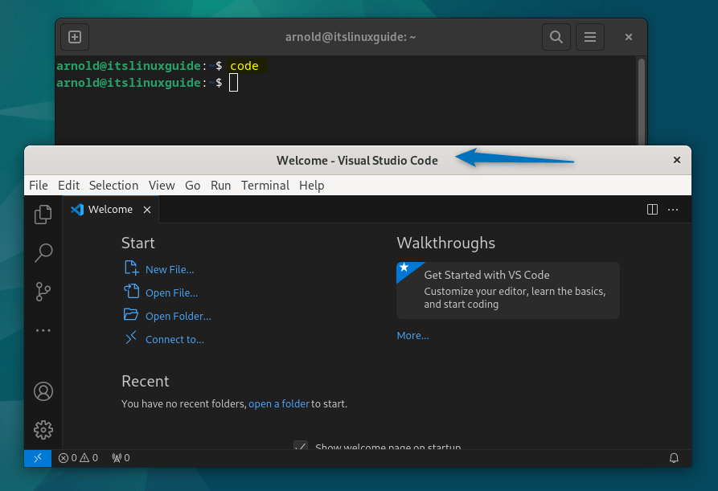
Task: Open the terminal window hamburger menu
Action: 589,37
